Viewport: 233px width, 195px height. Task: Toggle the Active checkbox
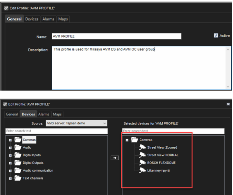(x=216, y=36)
